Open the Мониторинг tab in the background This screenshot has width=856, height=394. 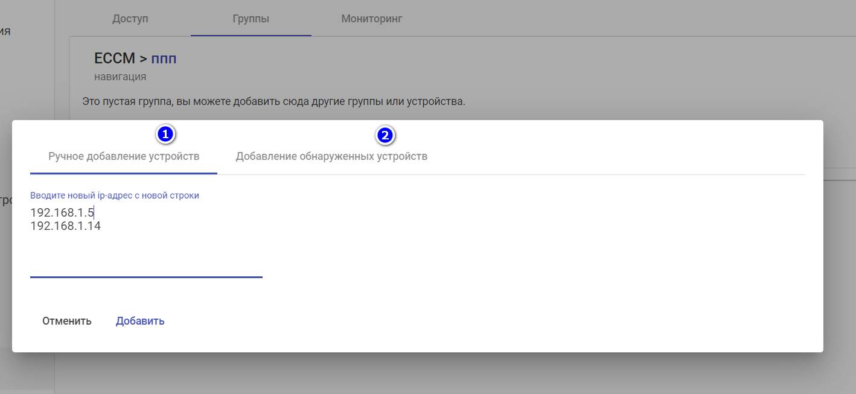[x=372, y=19]
